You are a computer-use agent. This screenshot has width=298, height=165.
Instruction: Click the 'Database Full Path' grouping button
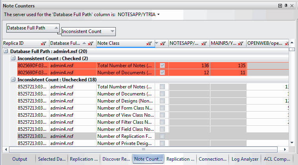point(33,28)
